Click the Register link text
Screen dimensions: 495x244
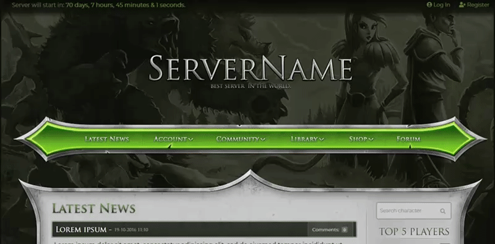coord(478,5)
